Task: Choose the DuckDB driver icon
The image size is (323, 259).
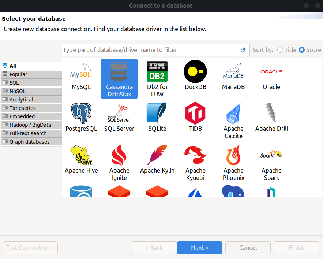Action: coord(195,71)
